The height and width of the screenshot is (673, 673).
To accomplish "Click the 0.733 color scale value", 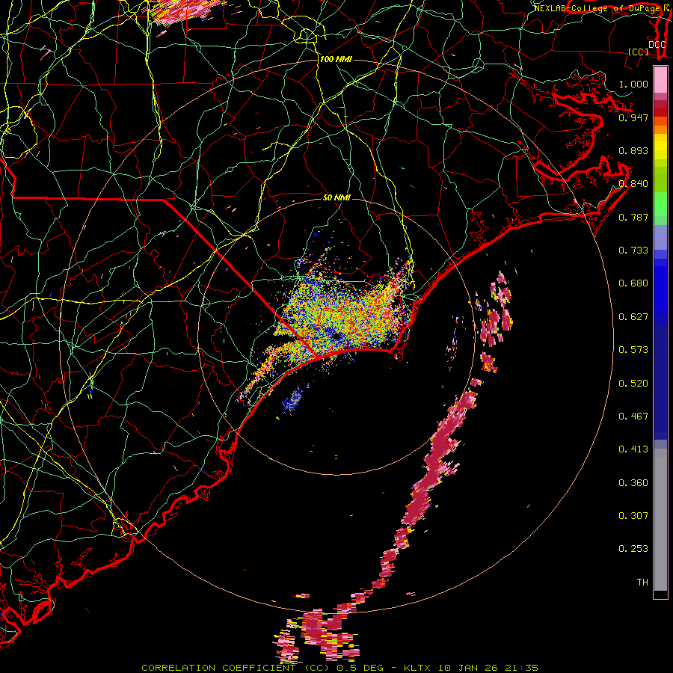I will pos(633,250).
